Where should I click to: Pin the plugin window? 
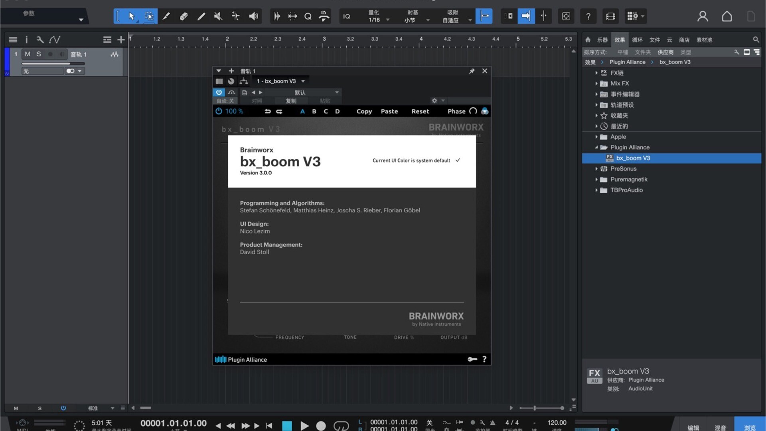[x=472, y=71]
